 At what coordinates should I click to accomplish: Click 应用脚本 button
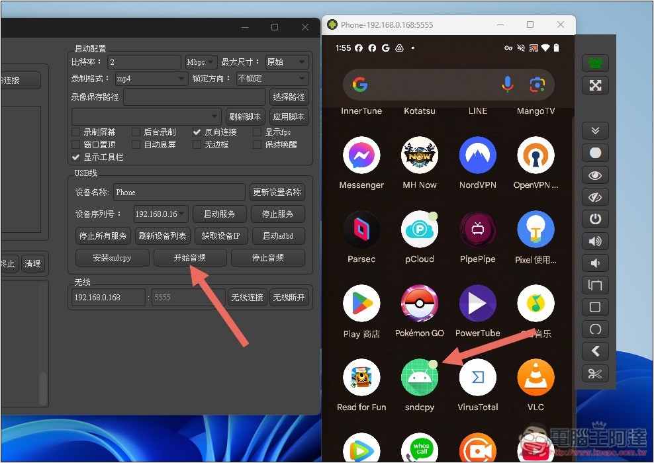click(289, 116)
